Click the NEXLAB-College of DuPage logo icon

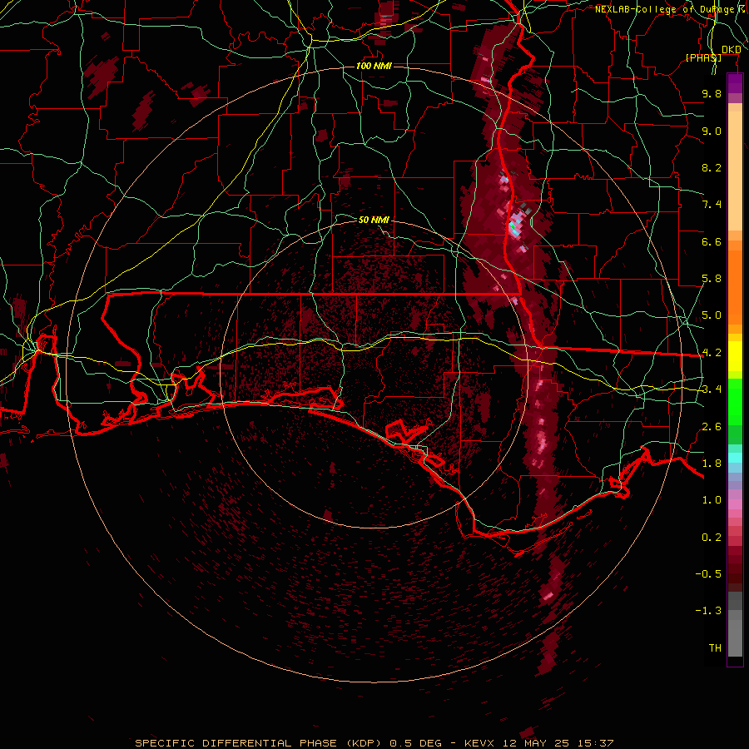[x=742, y=8]
